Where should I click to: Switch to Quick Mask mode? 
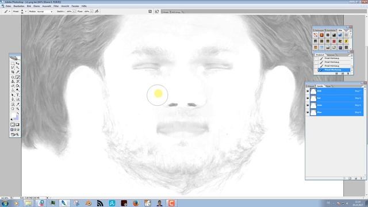coord(18,125)
